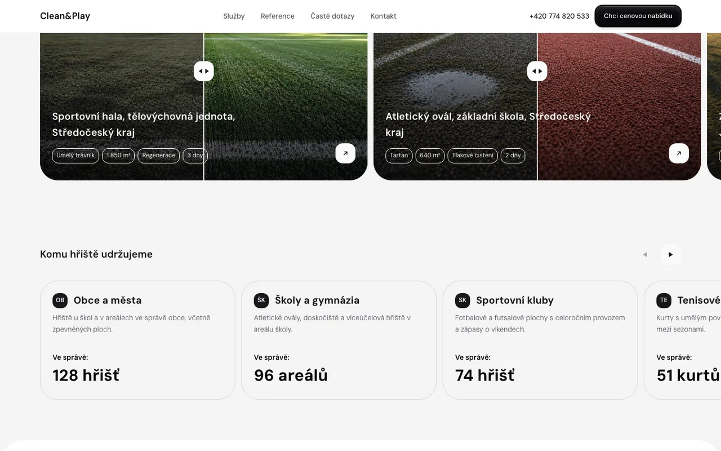Click the Clean&Play logo
This screenshot has height=451, width=721.
click(65, 16)
